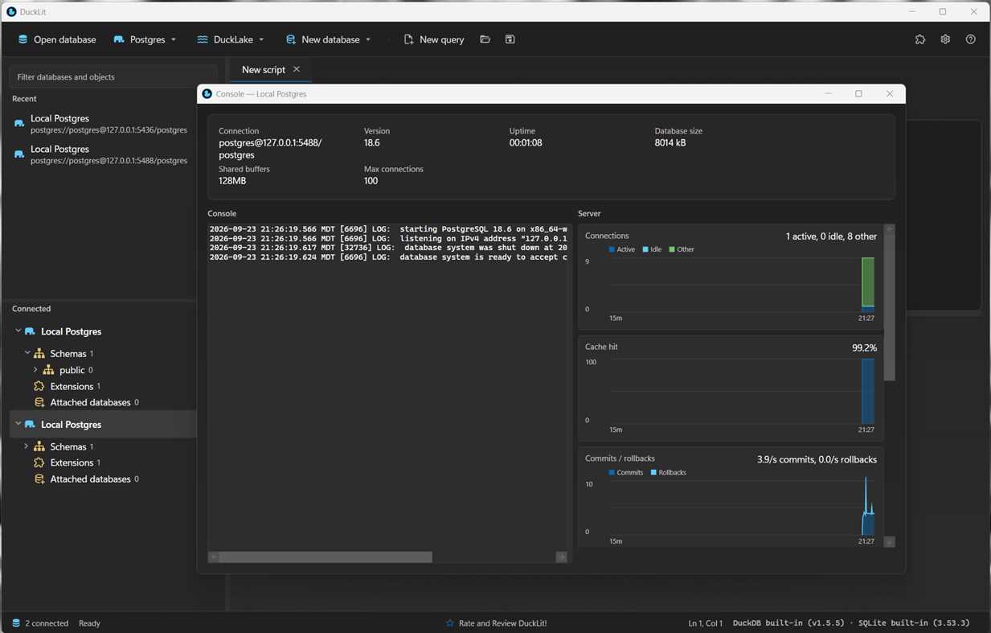Click the Cache hit 99.2% value
991x633 pixels.
(x=864, y=348)
